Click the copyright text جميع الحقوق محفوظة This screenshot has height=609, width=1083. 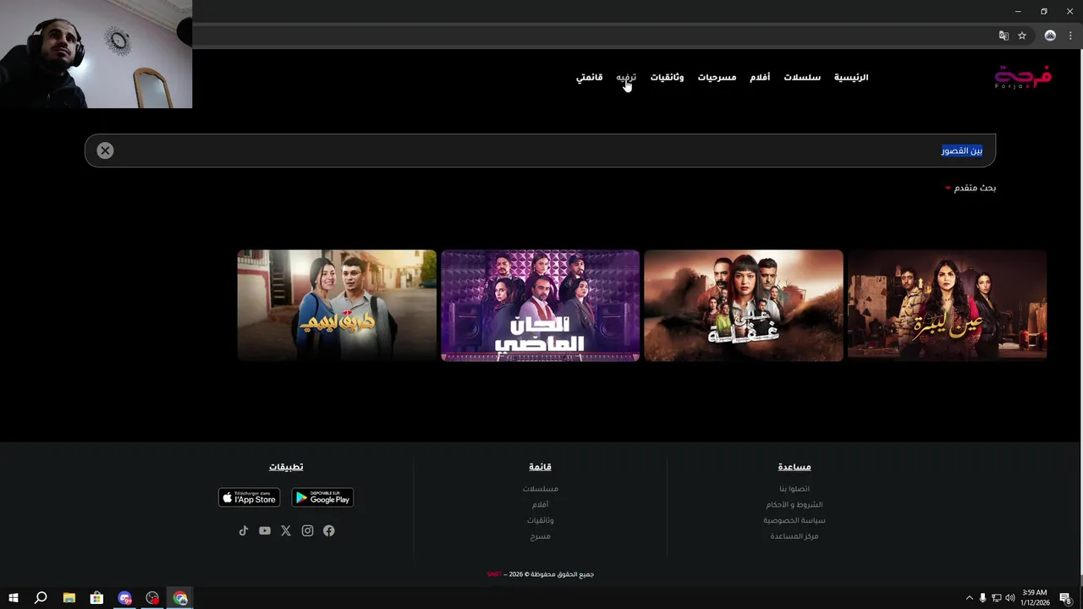click(x=563, y=574)
